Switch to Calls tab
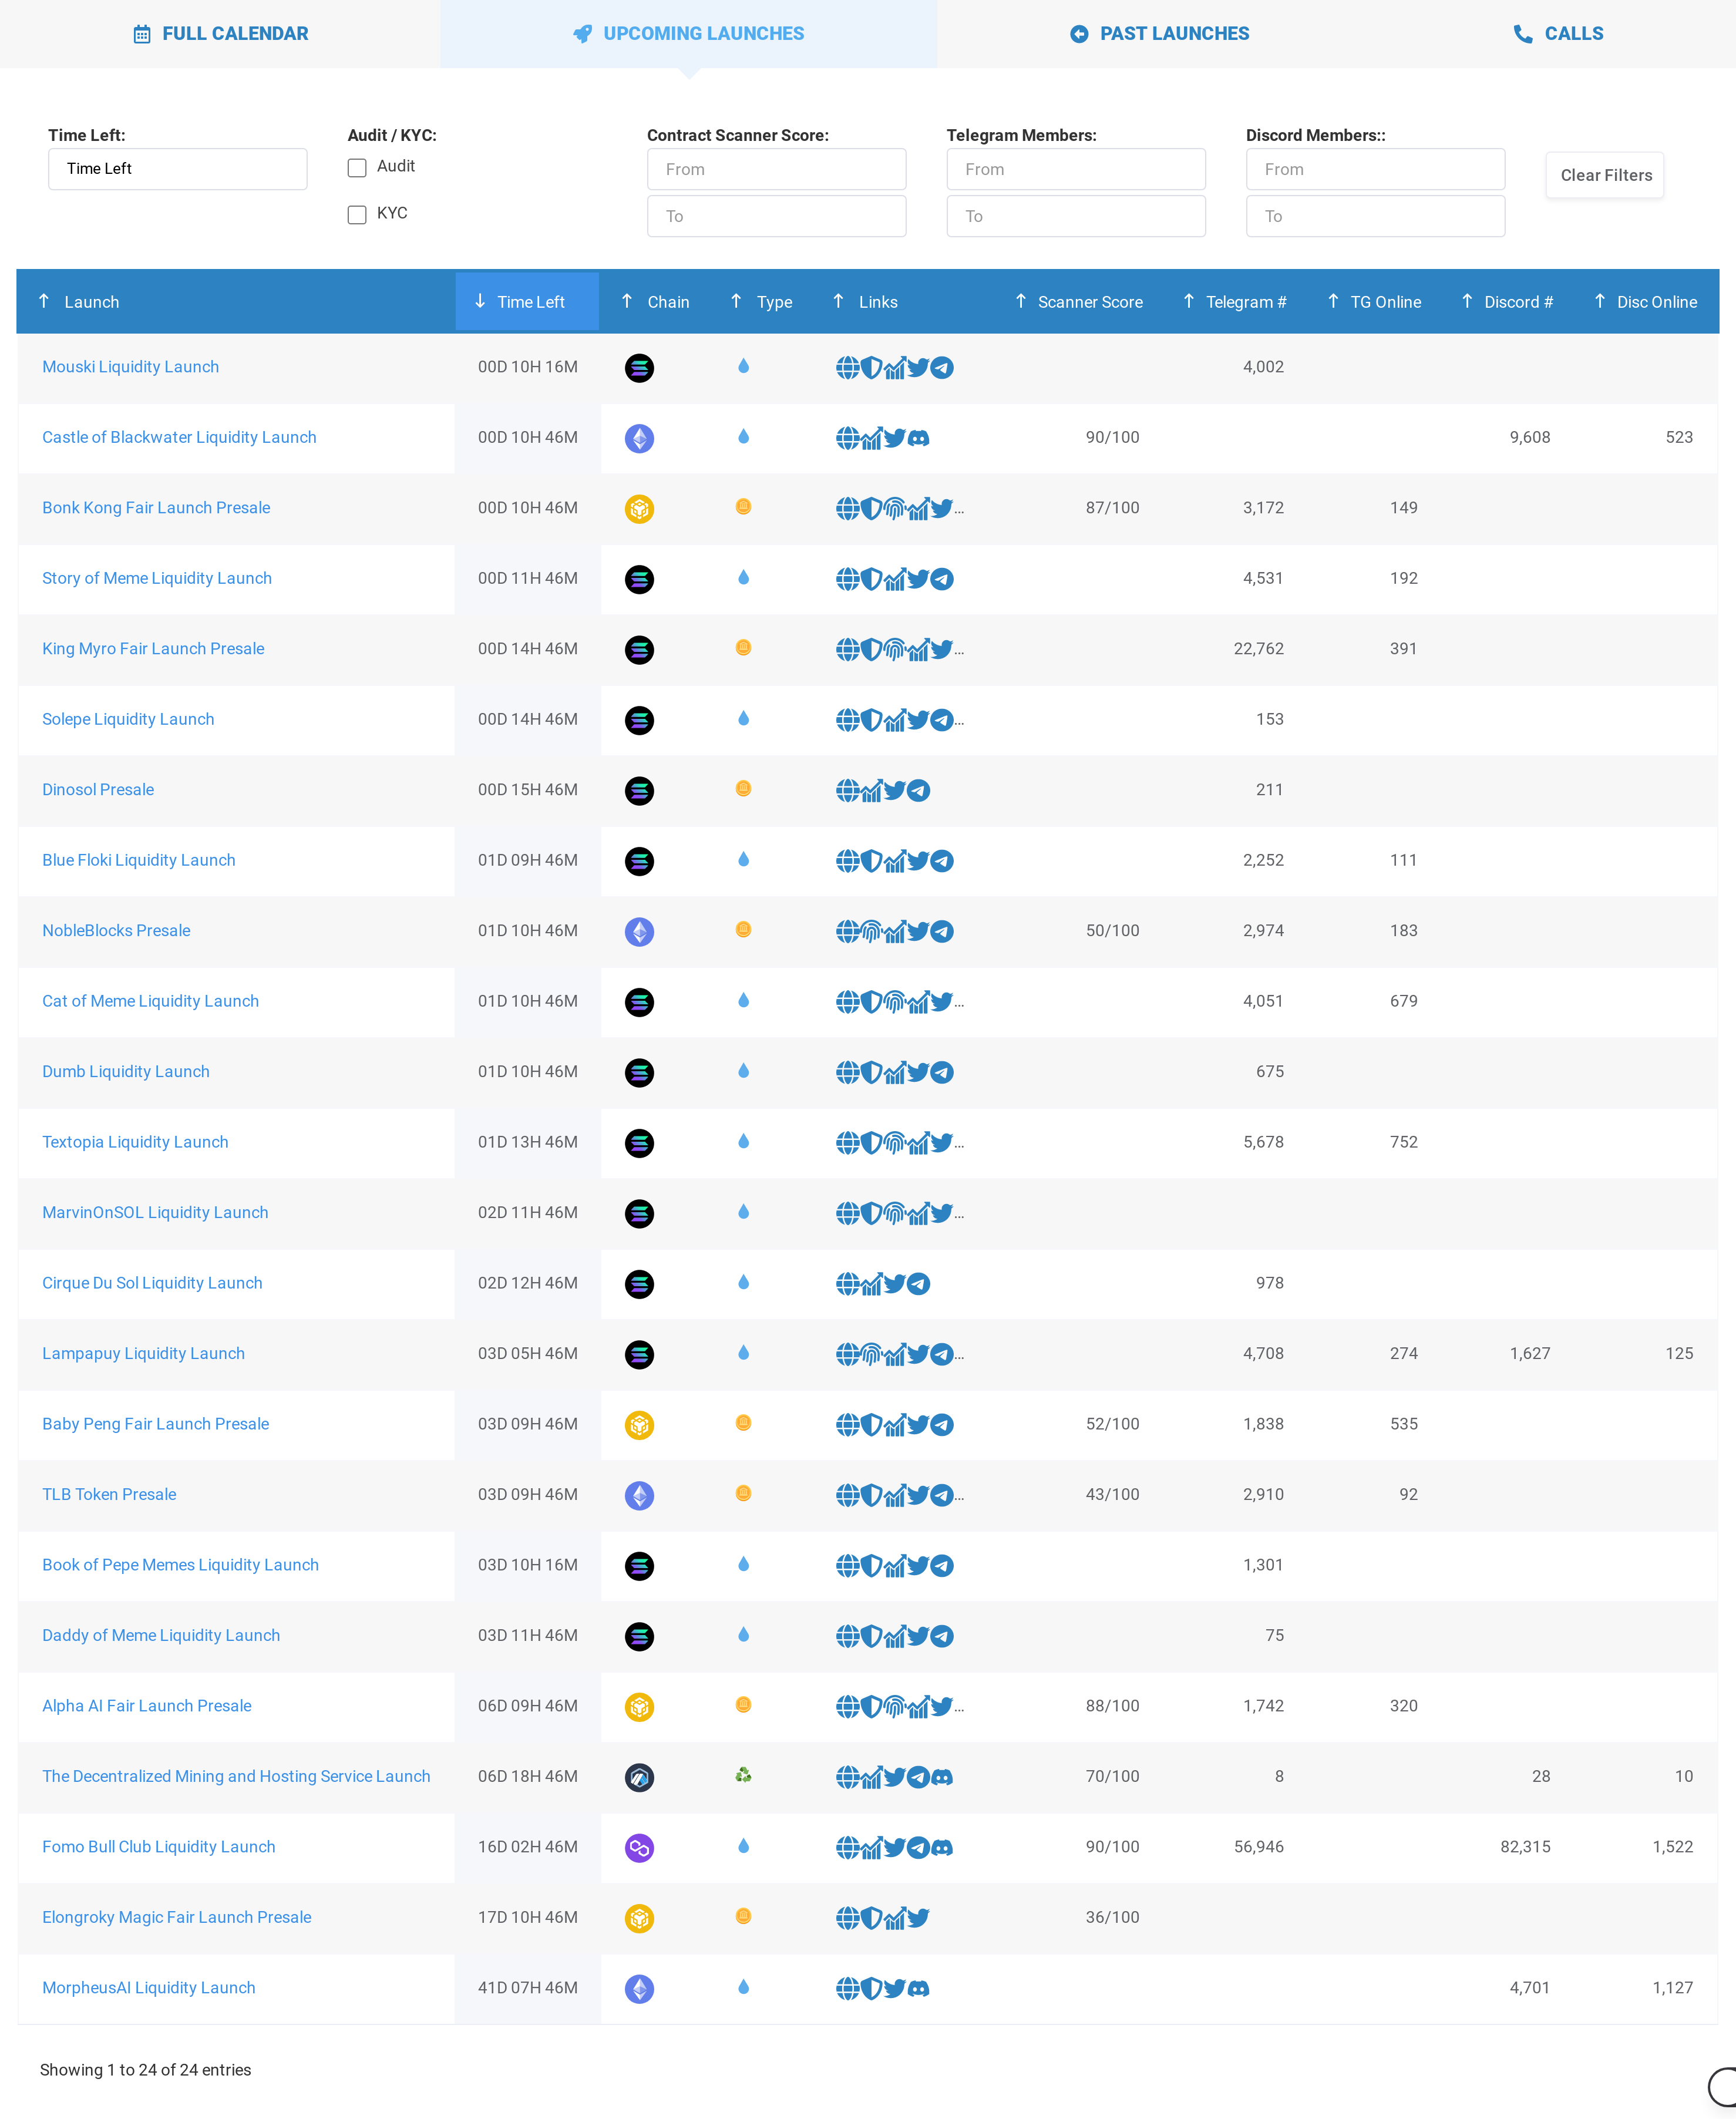Viewport: 1736px width, 2119px height. click(1558, 34)
